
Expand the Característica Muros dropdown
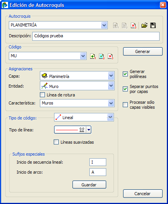tap(111, 103)
